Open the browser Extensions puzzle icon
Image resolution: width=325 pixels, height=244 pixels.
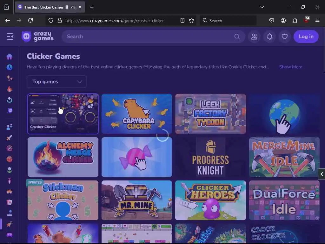295,20
